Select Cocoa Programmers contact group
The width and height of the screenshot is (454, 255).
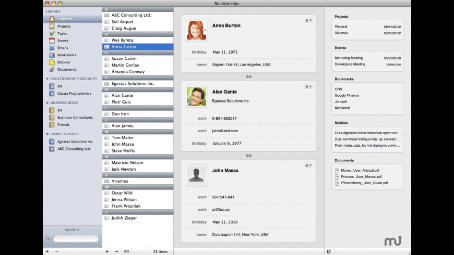tap(74, 94)
